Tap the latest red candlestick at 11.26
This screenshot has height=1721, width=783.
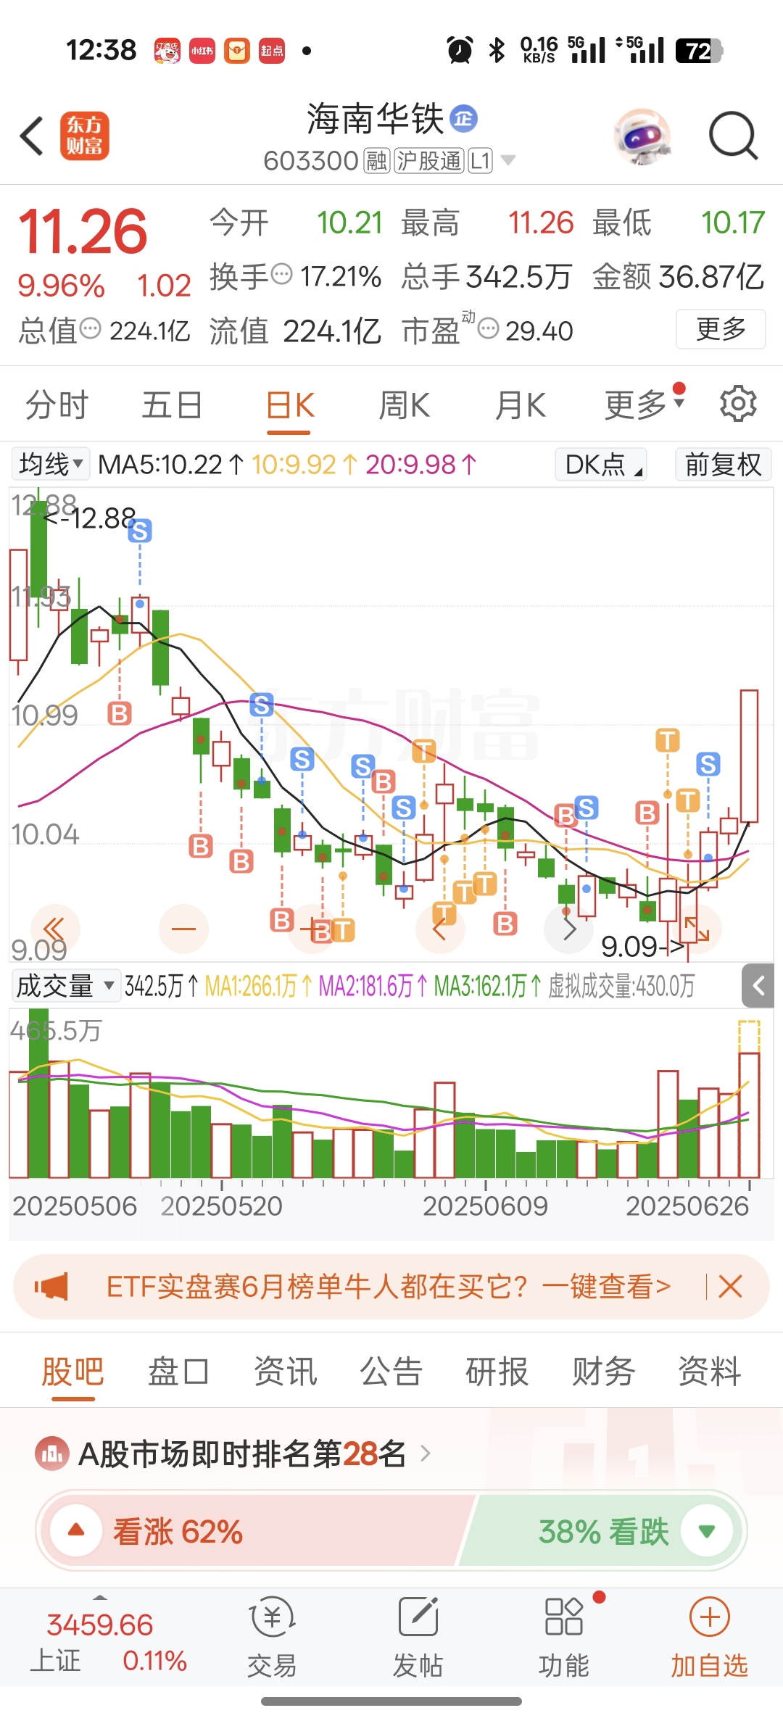click(x=749, y=756)
